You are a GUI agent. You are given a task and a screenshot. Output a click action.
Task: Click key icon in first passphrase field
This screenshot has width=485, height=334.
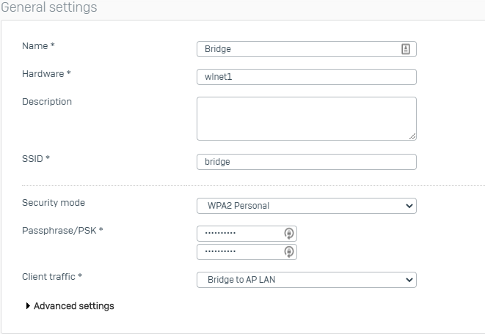coord(289,234)
